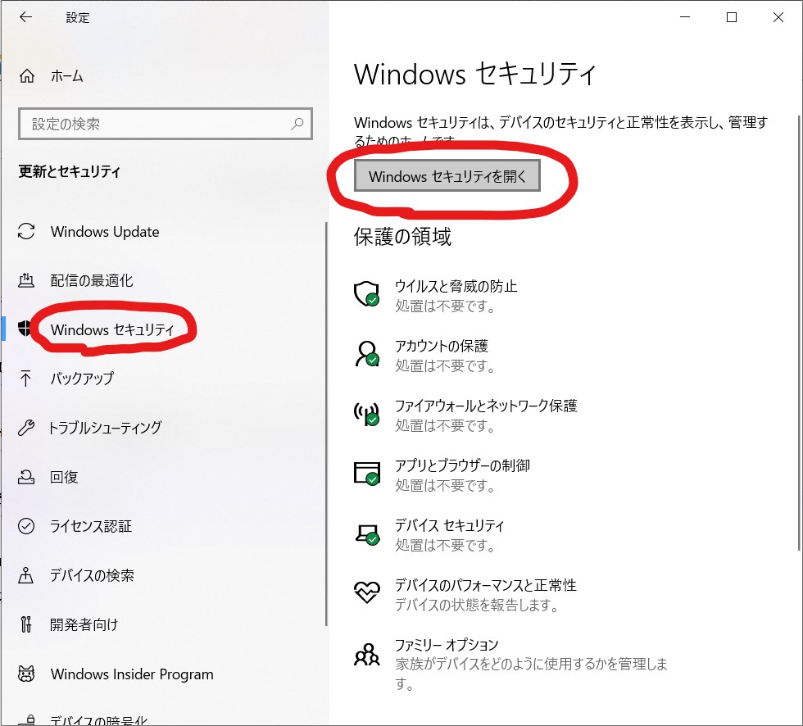Click the ファミリー オプション people icon
The image size is (803, 726).
point(367,653)
